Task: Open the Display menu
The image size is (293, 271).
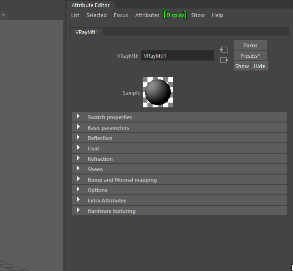Action: pyautogui.click(x=175, y=15)
